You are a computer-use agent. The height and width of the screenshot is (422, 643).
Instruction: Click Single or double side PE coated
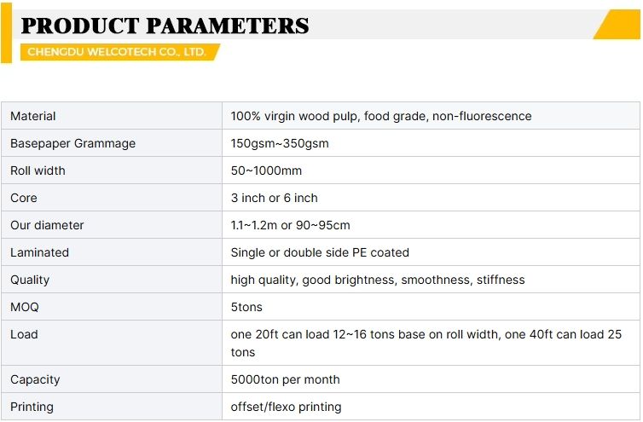coord(320,252)
